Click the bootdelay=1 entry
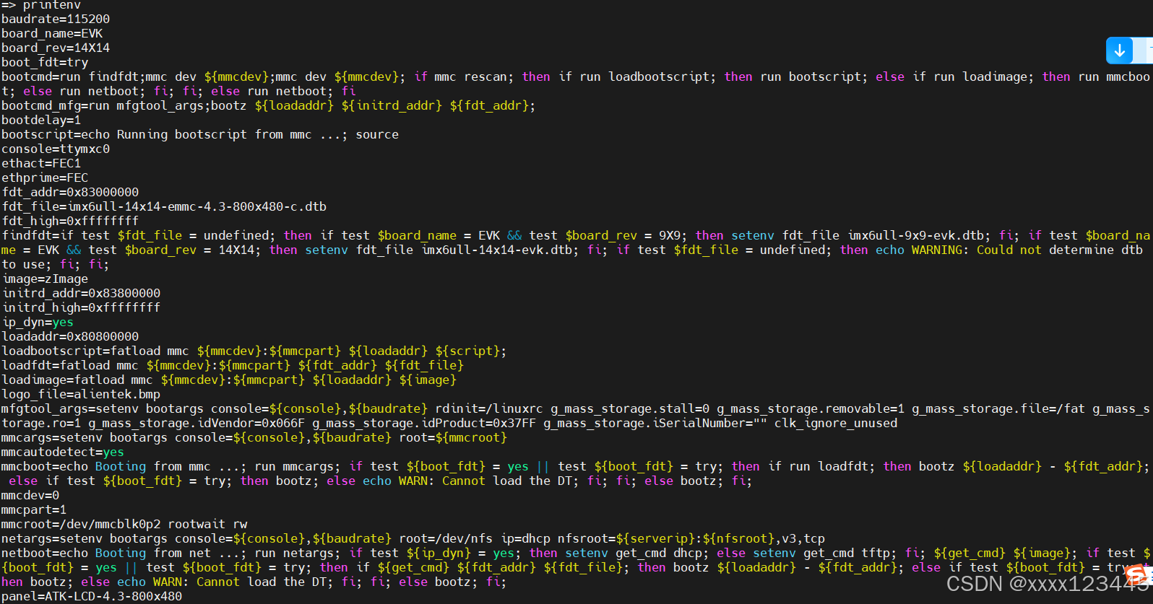 (41, 120)
